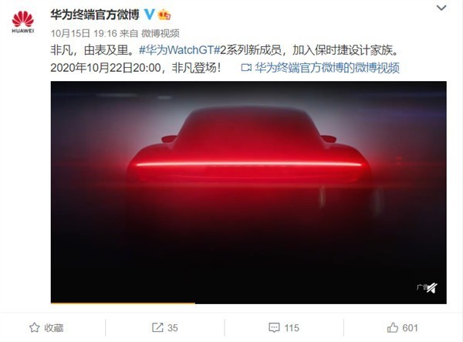Click the video camera icon before link
Viewport: 463px width, 342px height.
tap(246, 68)
